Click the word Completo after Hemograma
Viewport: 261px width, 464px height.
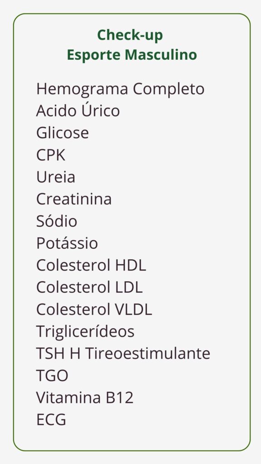click(x=169, y=90)
